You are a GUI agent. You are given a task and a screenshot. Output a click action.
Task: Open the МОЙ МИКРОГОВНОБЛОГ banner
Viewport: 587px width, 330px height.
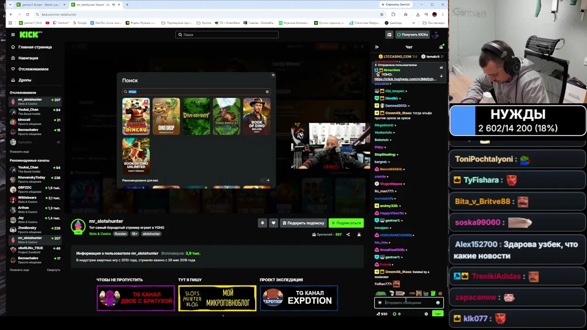217,298
